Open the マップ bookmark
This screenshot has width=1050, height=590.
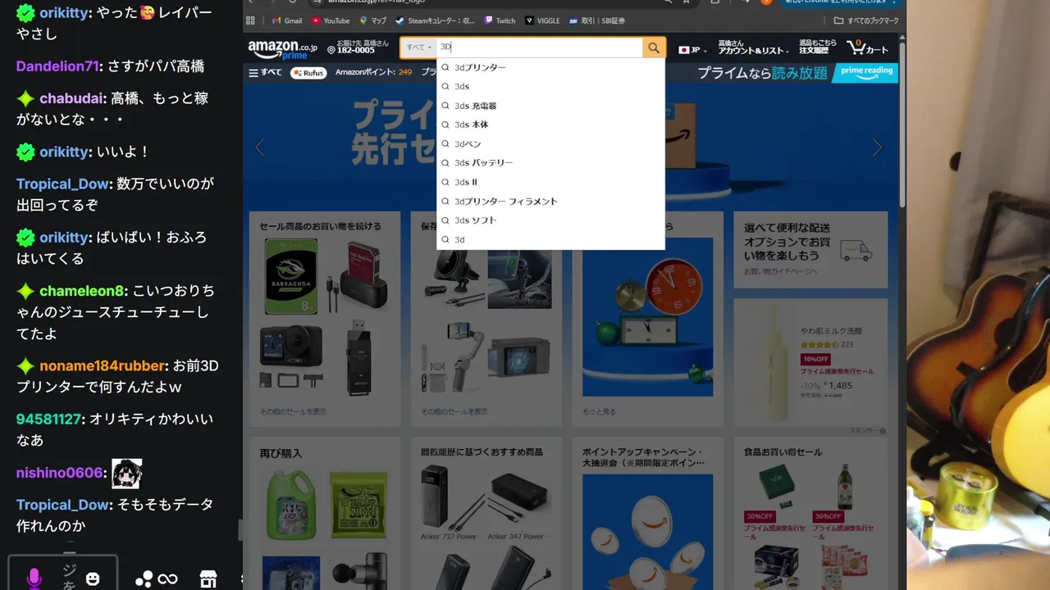pos(373,20)
